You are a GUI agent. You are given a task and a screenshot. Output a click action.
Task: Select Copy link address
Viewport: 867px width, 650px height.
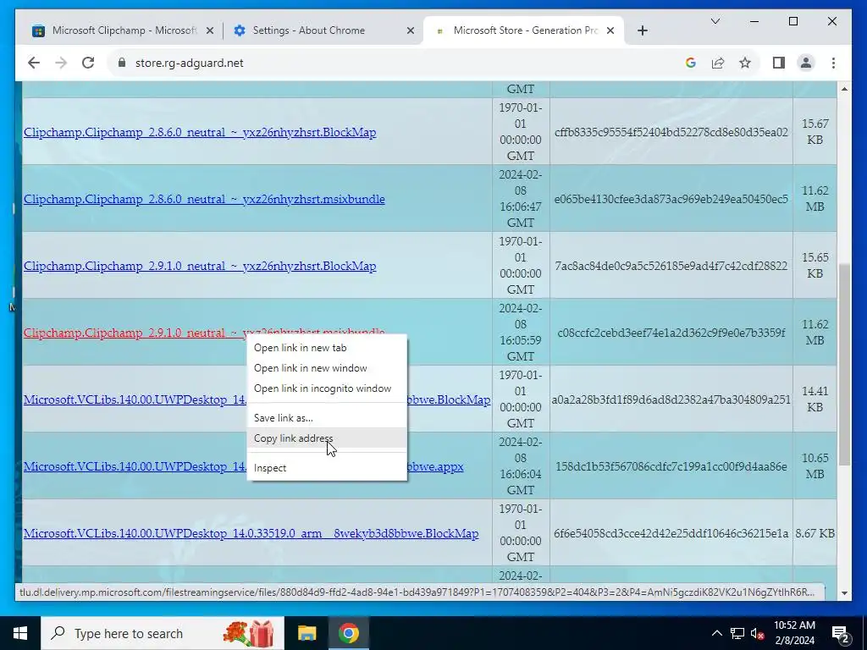[x=327, y=438]
